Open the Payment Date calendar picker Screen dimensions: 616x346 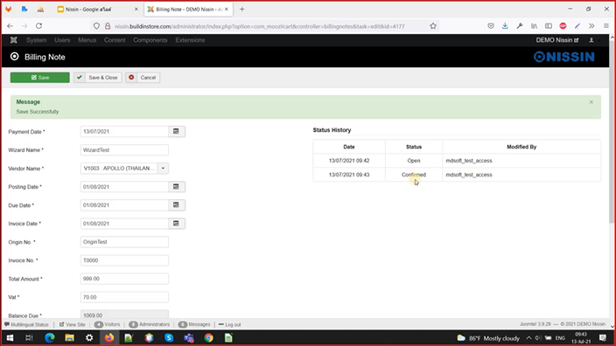(x=177, y=131)
